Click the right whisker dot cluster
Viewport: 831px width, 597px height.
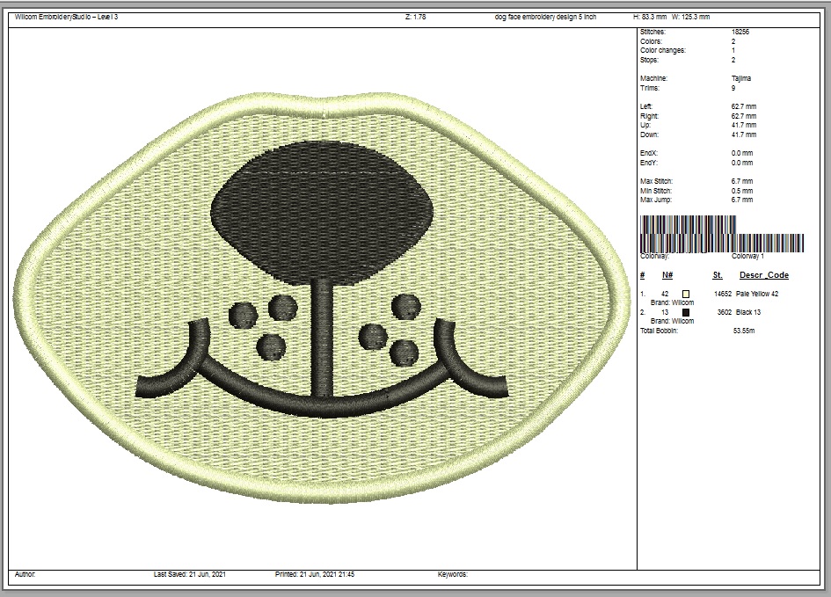coord(391,329)
